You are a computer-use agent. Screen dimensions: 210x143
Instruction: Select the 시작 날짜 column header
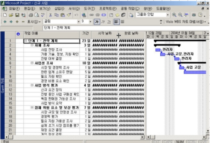point(105,35)
